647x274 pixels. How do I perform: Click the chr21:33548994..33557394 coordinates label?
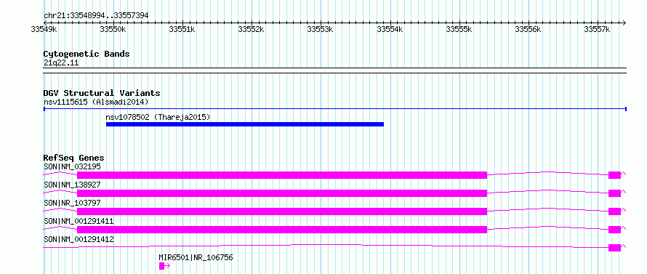pyautogui.click(x=96, y=16)
